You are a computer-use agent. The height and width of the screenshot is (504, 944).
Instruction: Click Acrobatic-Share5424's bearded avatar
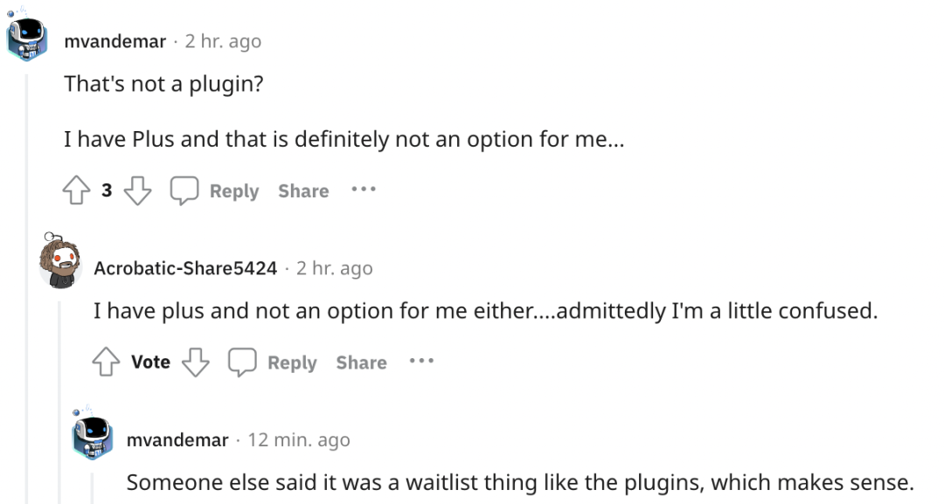tap(60, 263)
